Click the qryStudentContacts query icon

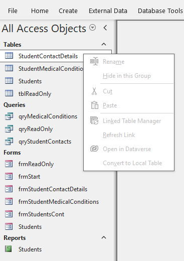9,142
